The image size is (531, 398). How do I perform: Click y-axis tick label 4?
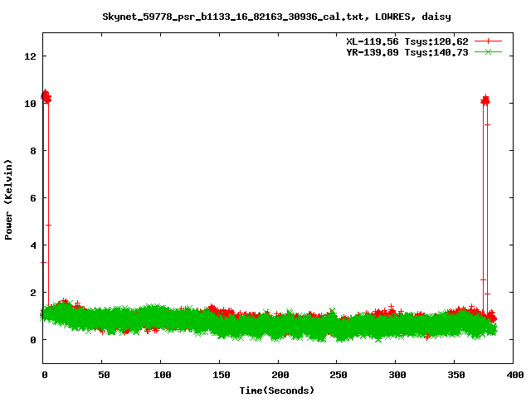click(33, 245)
